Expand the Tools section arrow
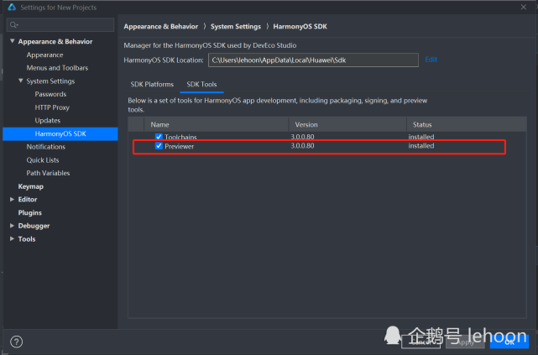 [12, 238]
